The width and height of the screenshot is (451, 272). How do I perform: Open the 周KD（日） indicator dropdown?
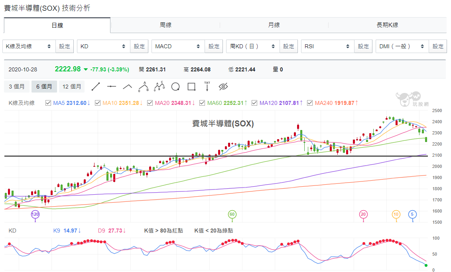click(x=253, y=46)
